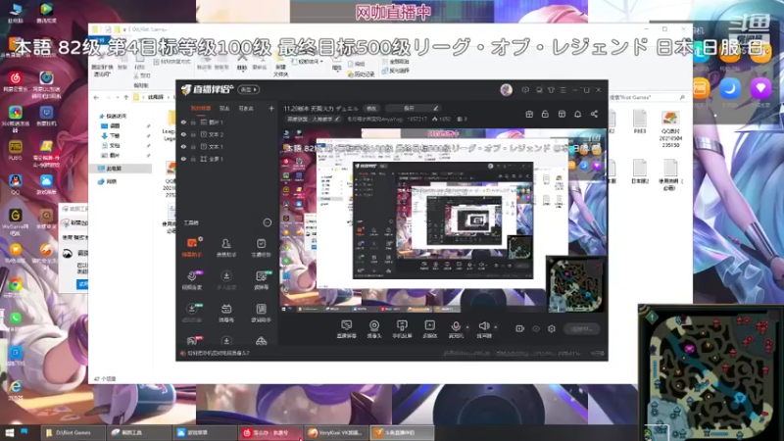Click the D:\Riot Games taskbar button

[73, 432]
